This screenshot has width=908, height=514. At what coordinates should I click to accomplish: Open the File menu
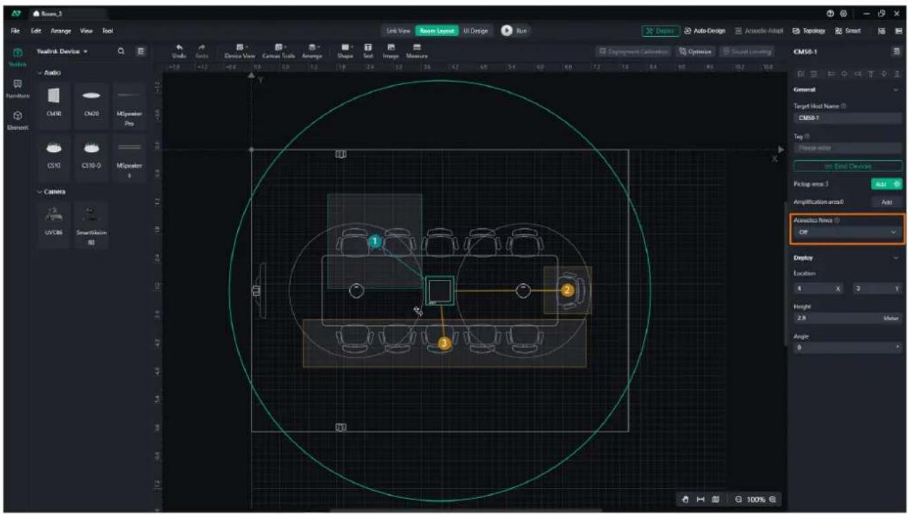(x=15, y=31)
